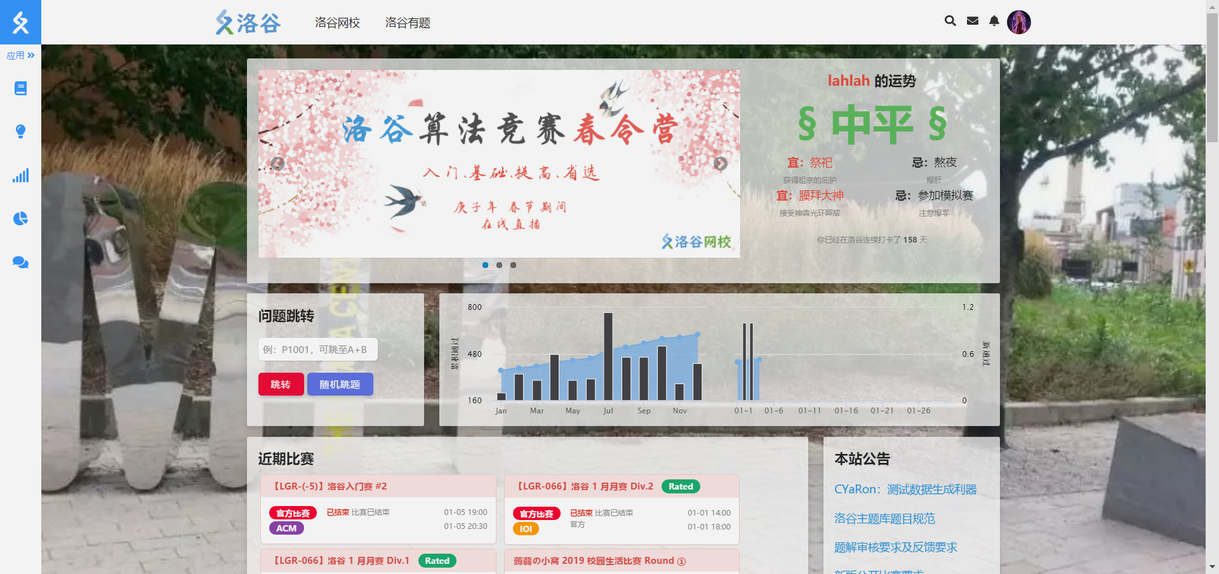Image resolution: width=1219 pixels, height=574 pixels.
Task: Click the search magnifier icon
Action: tap(950, 21)
